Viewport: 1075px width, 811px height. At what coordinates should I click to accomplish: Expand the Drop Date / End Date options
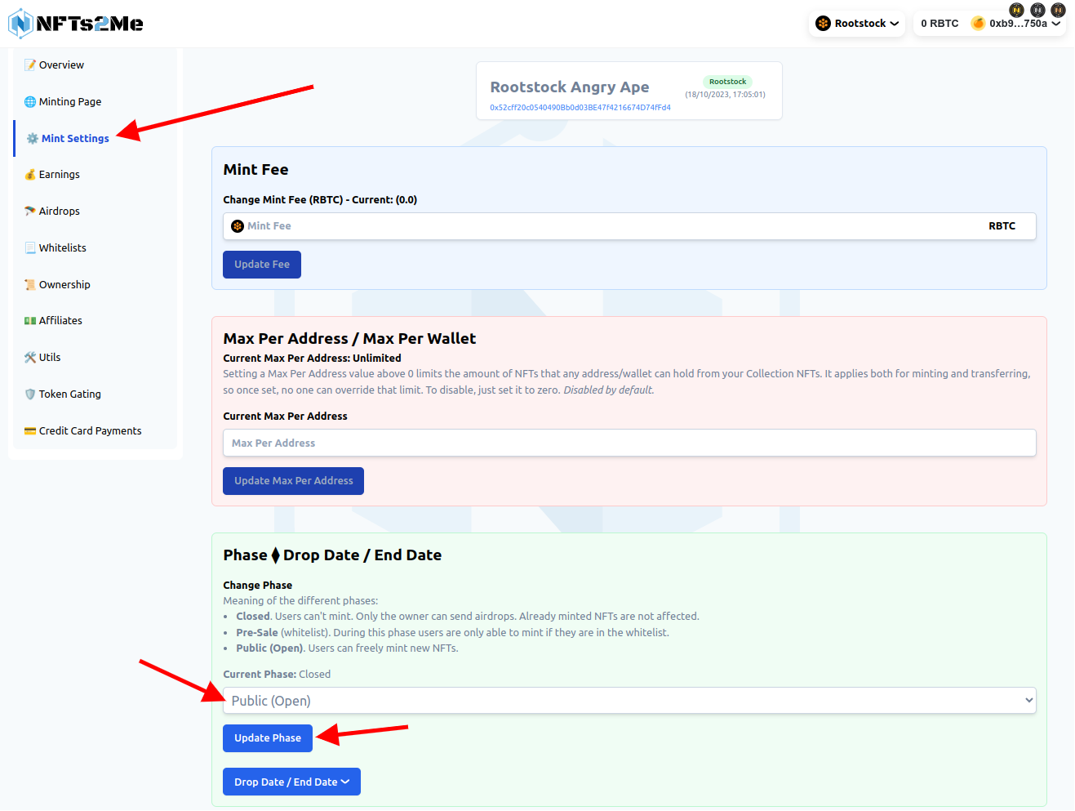[x=291, y=782]
